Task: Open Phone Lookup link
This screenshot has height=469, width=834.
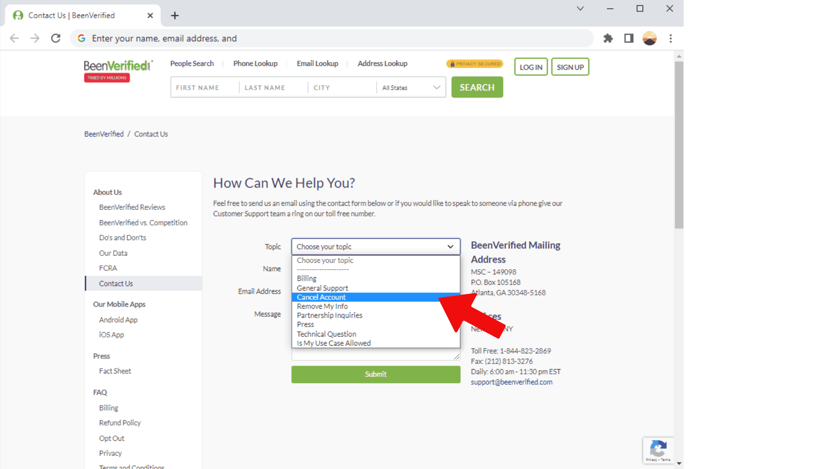Action: (255, 63)
